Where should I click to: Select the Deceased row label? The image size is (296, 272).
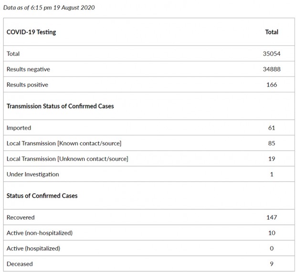20,263
